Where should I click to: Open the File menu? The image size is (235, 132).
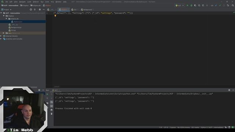(x=7, y=2)
